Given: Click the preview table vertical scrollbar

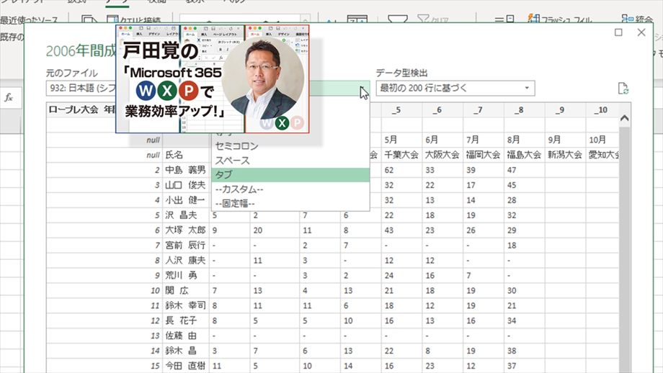Looking at the screenshot, I should [x=625, y=249].
